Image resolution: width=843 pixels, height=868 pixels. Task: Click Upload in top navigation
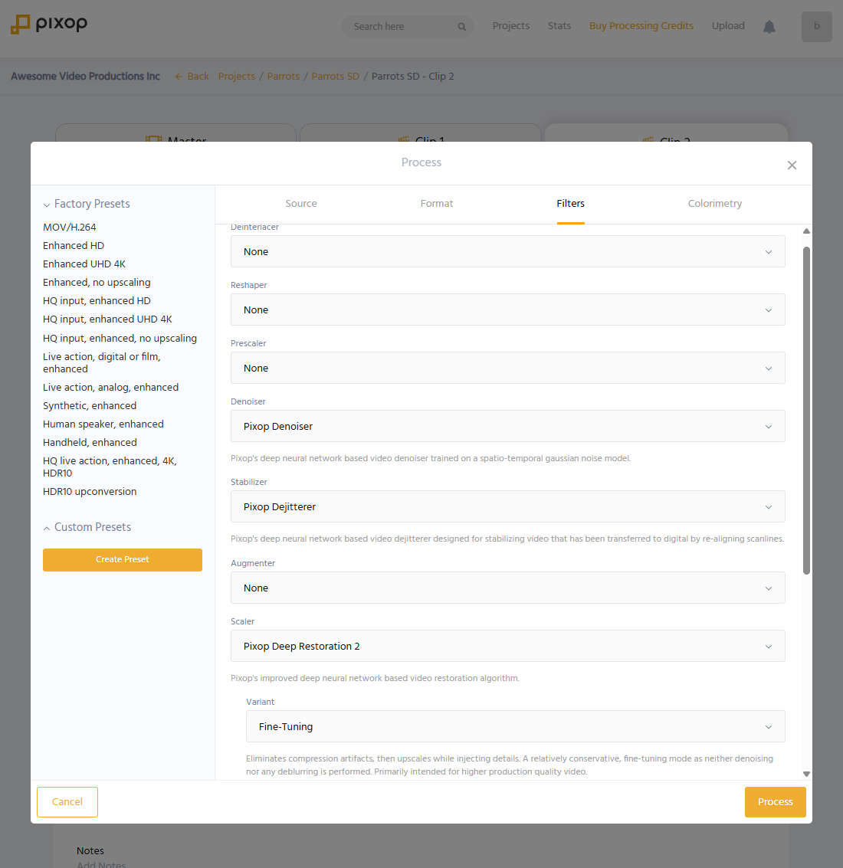(728, 26)
